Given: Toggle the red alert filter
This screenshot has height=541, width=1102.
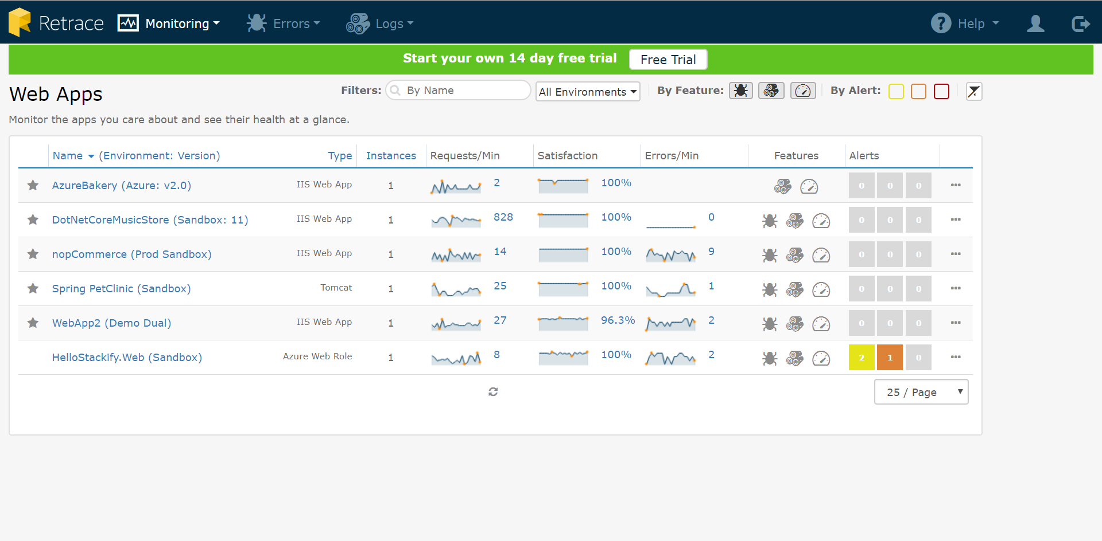Looking at the screenshot, I should (x=942, y=91).
